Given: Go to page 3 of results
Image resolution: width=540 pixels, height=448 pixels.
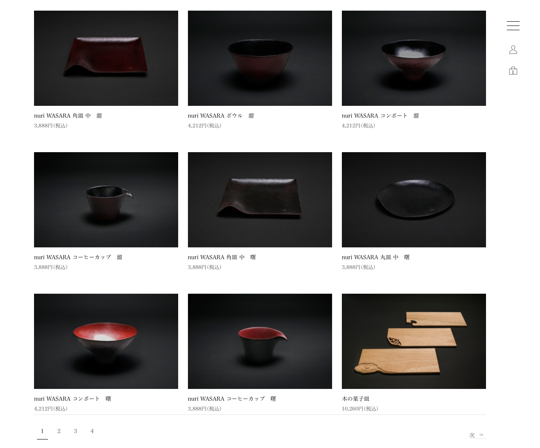Looking at the screenshot, I should point(75,431).
